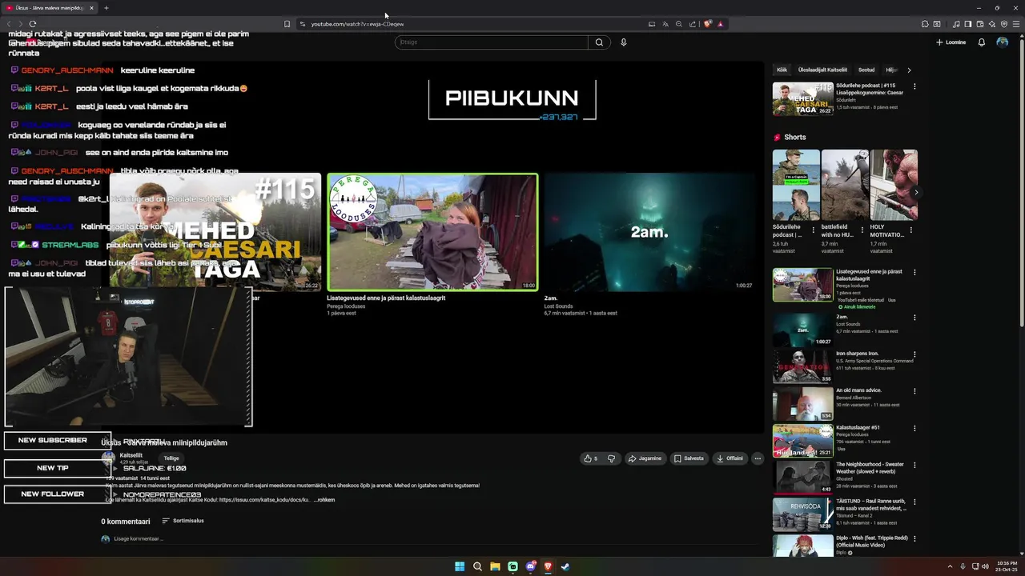Open the music playlist note icon
The height and width of the screenshot is (576, 1025).
pyautogui.click(x=956, y=24)
